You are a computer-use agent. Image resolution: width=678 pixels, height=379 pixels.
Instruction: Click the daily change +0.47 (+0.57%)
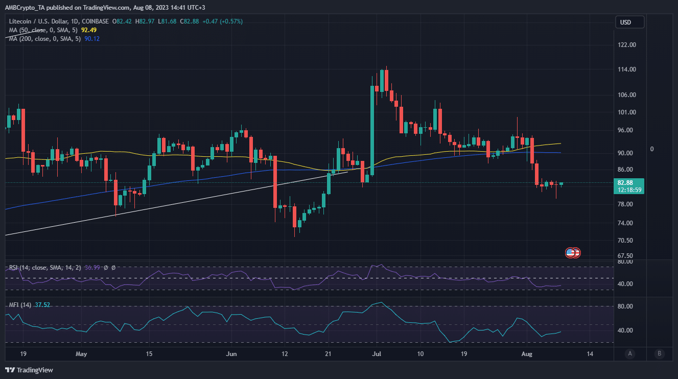coord(223,21)
